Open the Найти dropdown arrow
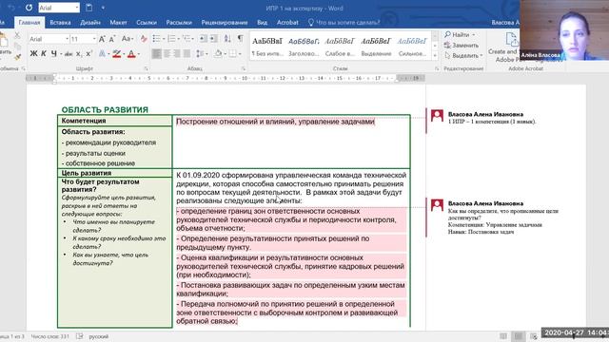Image resolution: width=609 pixels, height=342 pixels. [x=474, y=35]
